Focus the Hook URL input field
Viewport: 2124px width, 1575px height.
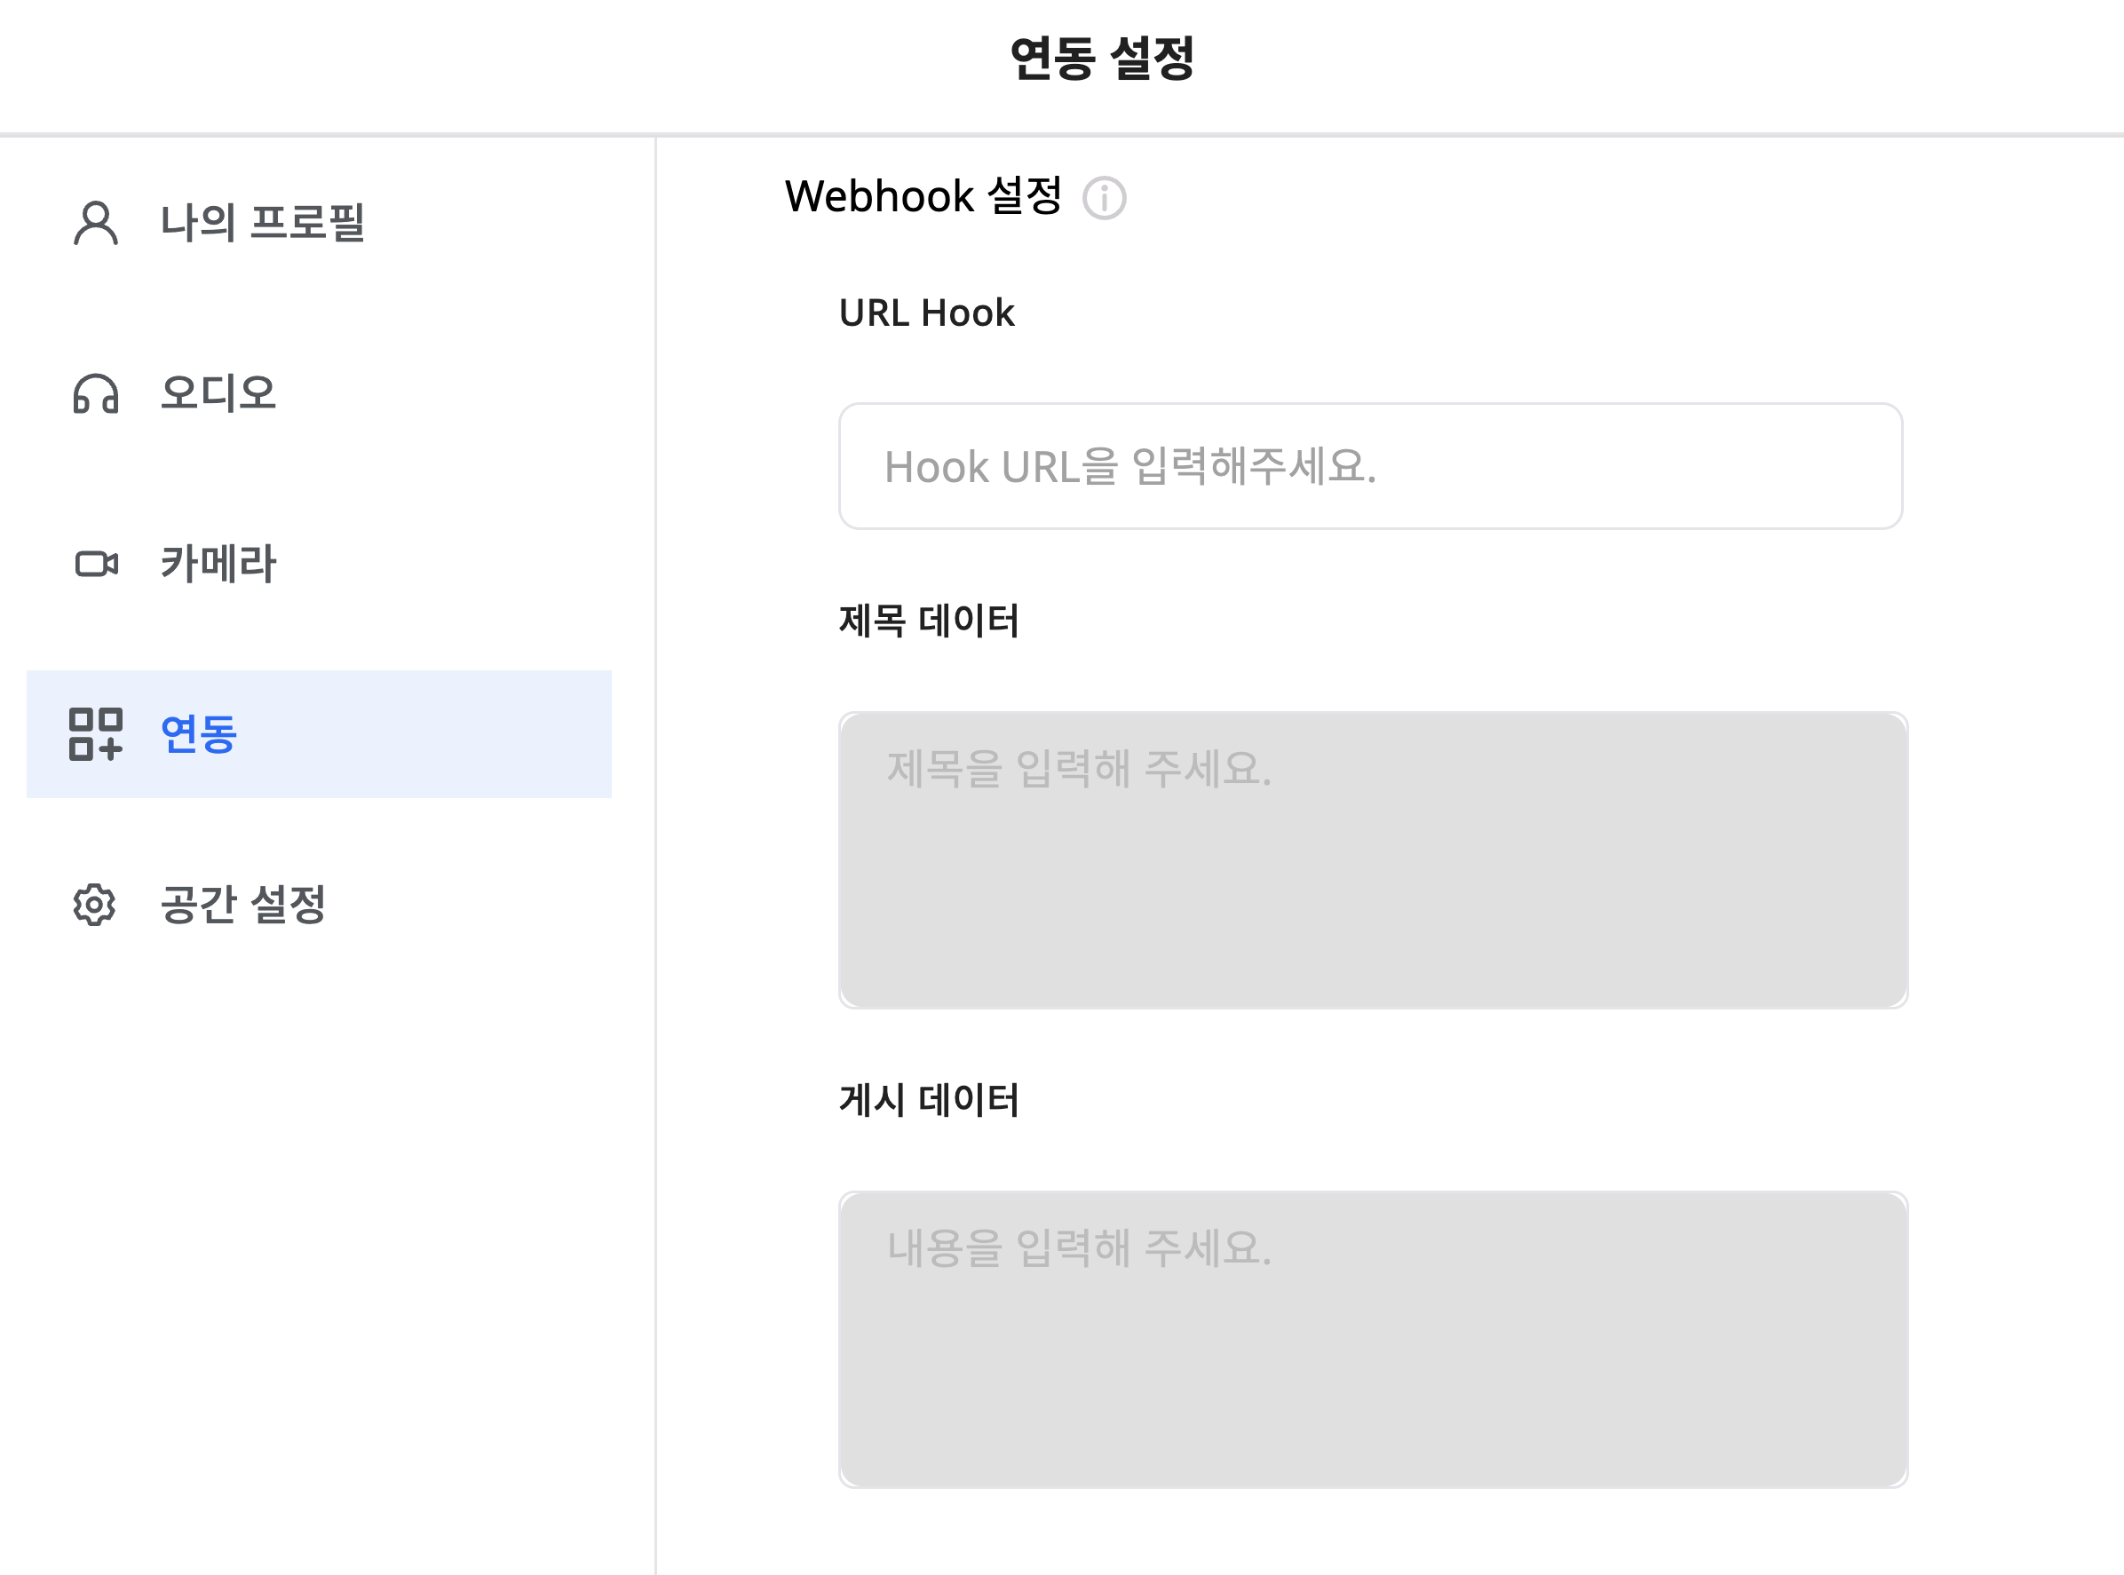tap(1370, 466)
